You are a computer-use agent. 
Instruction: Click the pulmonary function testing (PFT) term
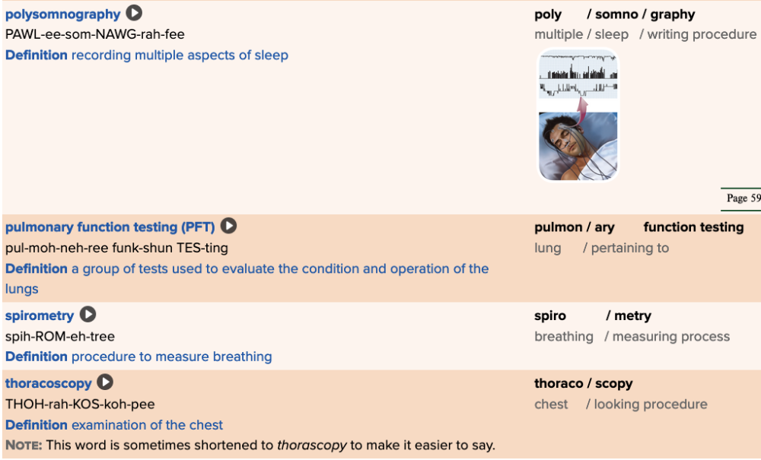[x=110, y=227]
